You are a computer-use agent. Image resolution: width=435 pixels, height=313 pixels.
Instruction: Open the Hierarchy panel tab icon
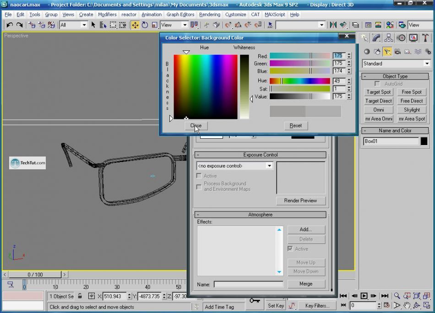[x=389, y=38]
